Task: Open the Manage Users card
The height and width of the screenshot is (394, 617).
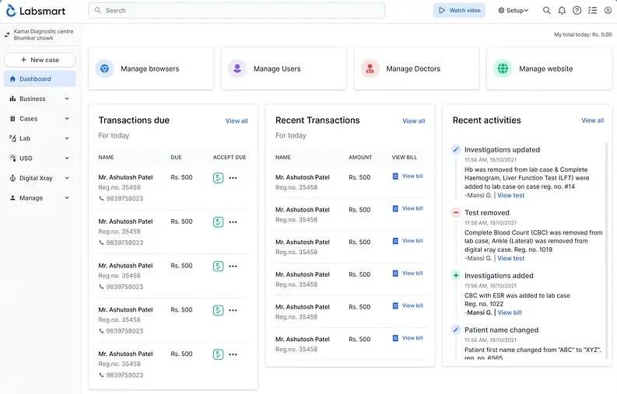Action: point(284,69)
